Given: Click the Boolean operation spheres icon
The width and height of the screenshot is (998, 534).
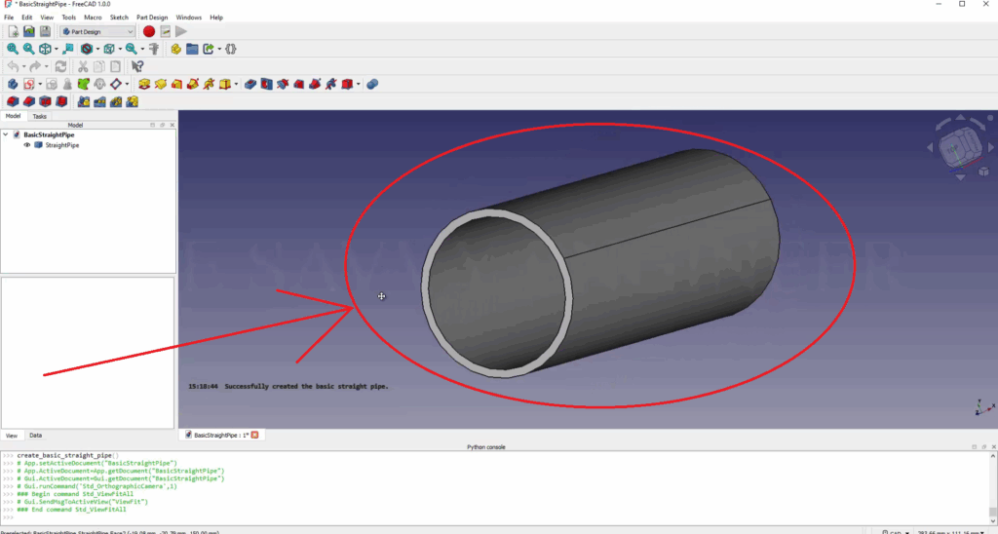Looking at the screenshot, I should pos(372,84).
